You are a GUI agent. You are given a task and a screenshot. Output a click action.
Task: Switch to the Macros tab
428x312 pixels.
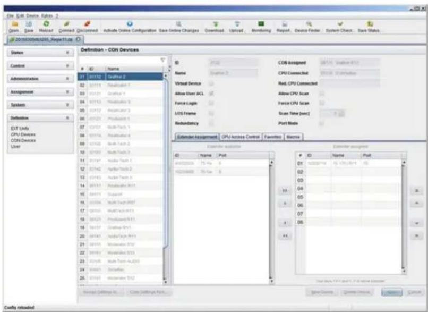click(x=294, y=137)
